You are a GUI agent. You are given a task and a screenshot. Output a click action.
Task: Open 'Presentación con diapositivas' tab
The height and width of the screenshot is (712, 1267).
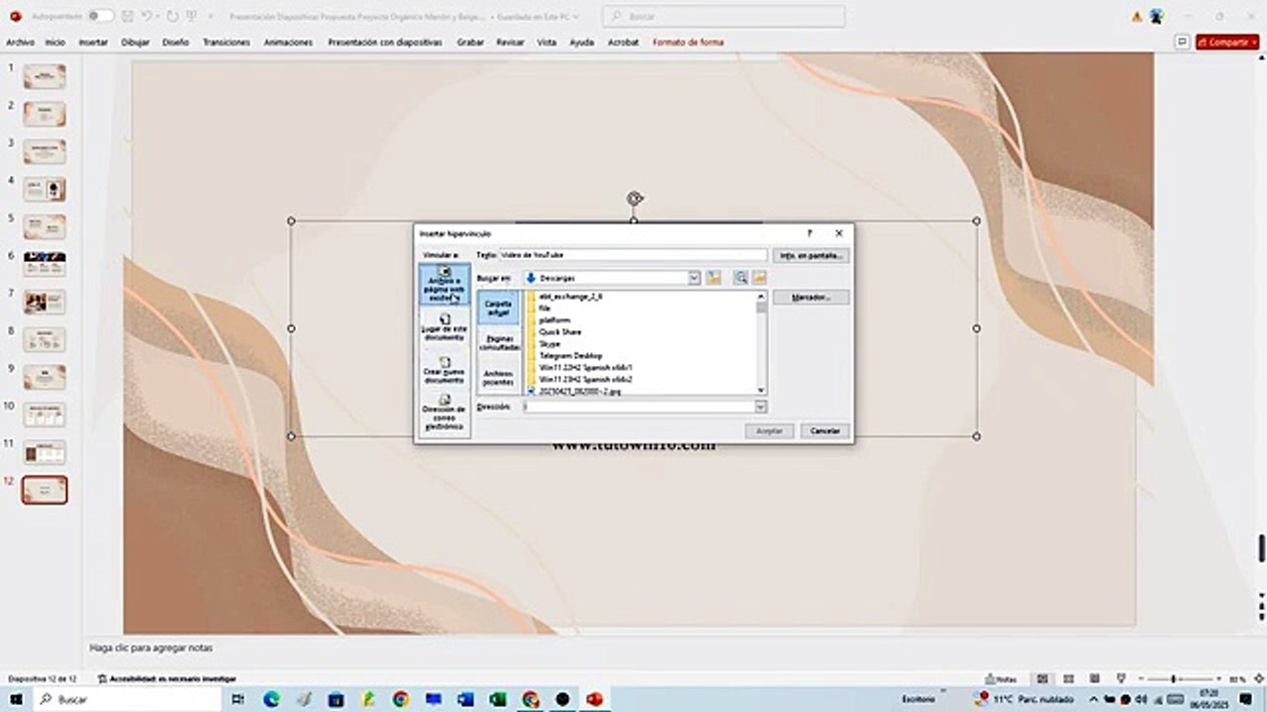pyautogui.click(x=387, y=43)
